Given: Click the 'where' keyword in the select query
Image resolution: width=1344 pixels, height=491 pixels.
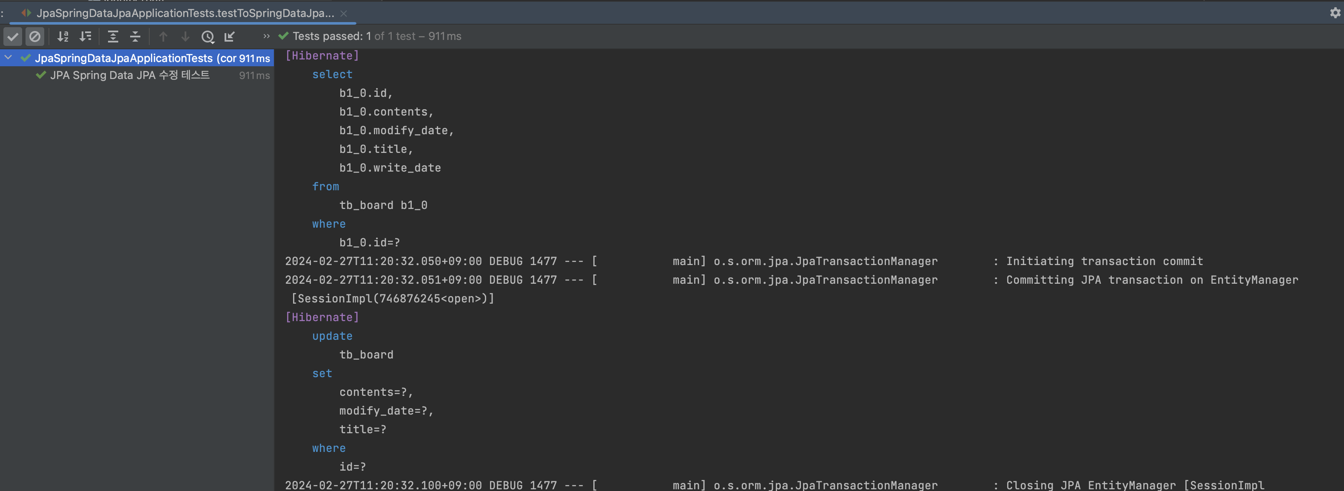Looking at the screenshot, I should tap(329, 224).
